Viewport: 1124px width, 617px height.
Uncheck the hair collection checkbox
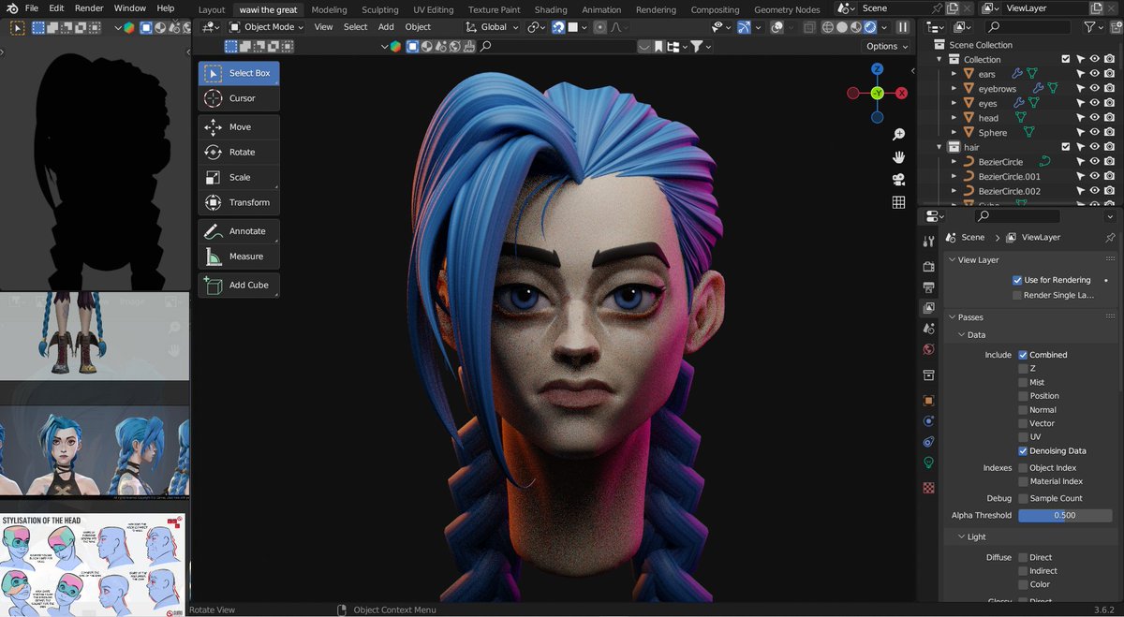[1065, 147]
